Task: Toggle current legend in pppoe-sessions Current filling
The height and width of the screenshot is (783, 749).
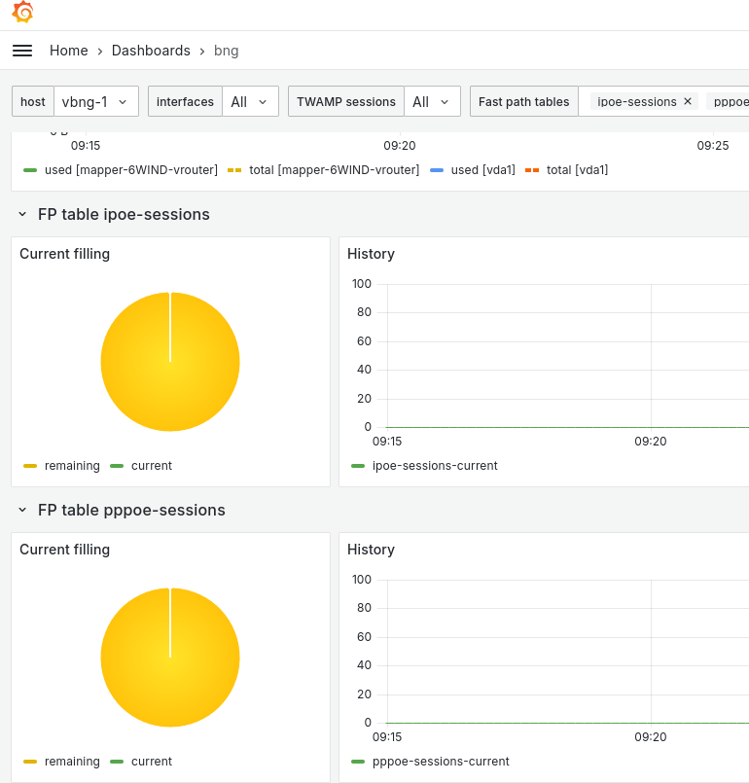Action: click(152, 761)
